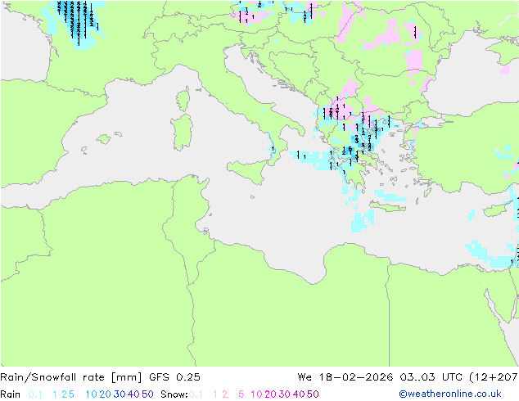Click the island of Mallorca on the map
This screenshot has width=519, height=401.
pyautogui.click(x=104, y=139)
